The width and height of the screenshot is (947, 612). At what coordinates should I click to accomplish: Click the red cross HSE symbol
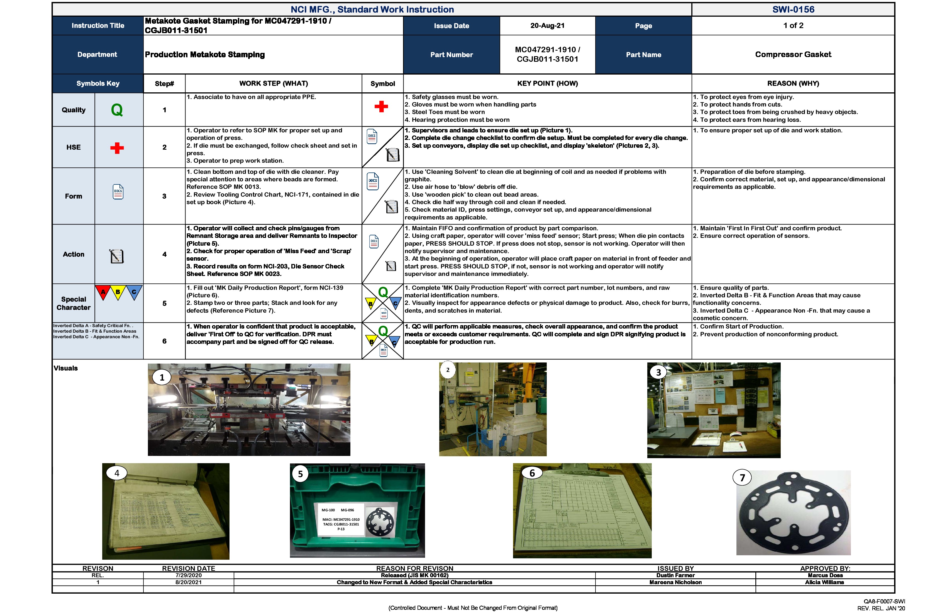tap(117, 147)
